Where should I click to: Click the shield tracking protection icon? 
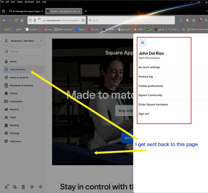(30, 20)
